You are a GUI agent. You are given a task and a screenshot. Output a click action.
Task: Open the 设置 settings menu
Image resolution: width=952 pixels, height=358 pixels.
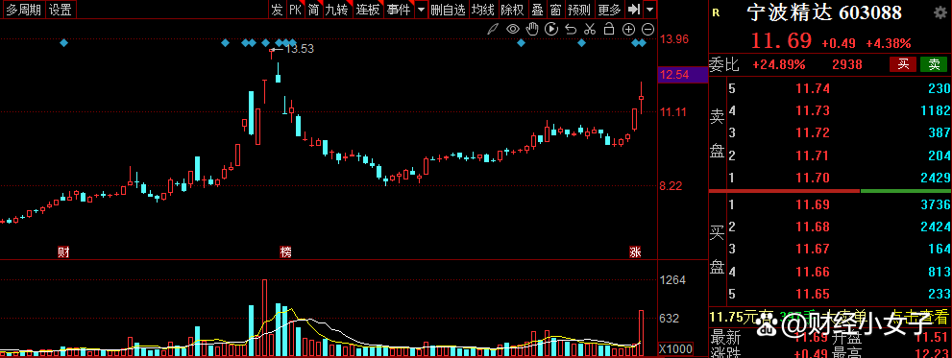(x=61, y=9)
